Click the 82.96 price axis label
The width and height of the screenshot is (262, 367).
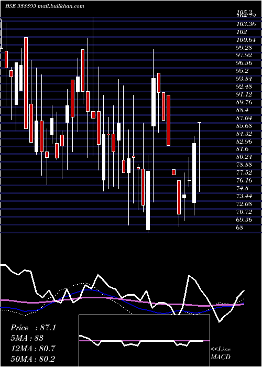[244, 141]
